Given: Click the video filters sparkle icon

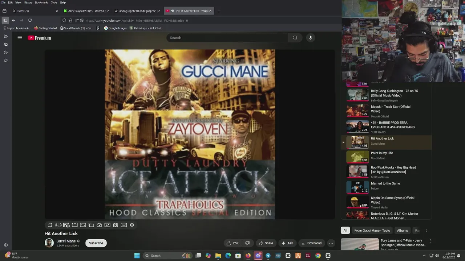Looking at the screenshot, I should [x=107, y=225].
